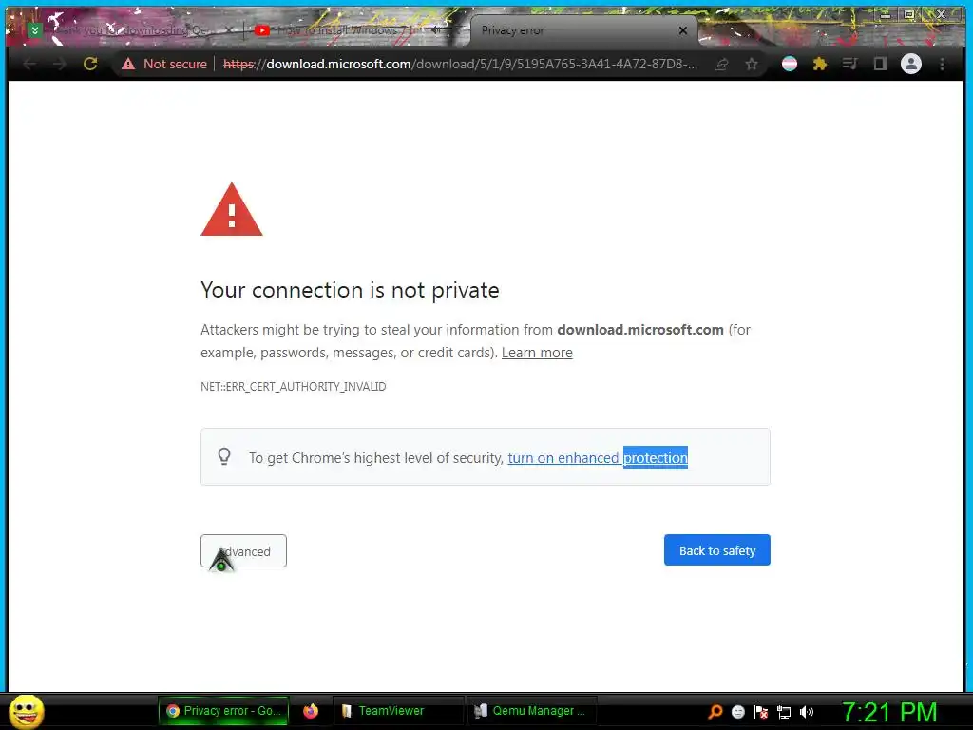This screenshot has width=973, height=730.
Task: Open the striped circle extension icon
Action: [790, 64]
